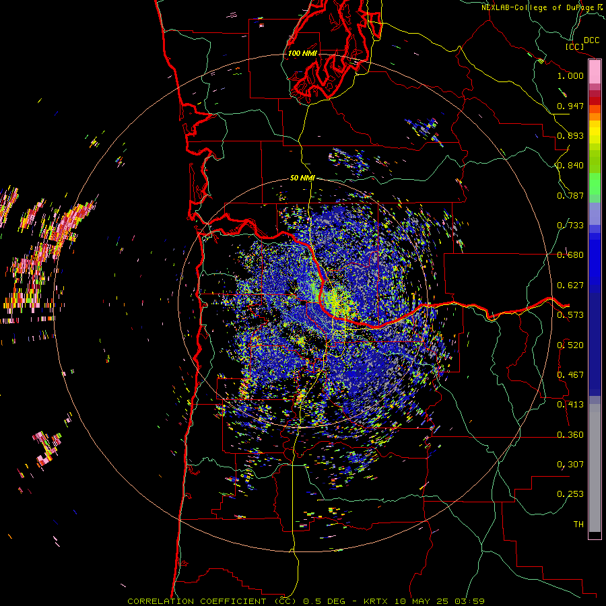Click the 1.000 value on the scale

click(570, 75)
